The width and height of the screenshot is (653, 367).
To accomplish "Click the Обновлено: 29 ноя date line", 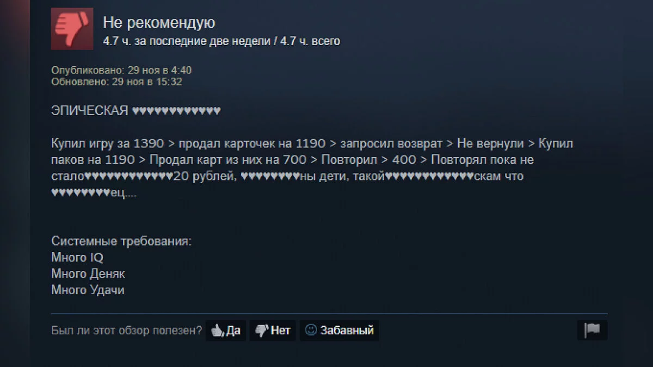I will (x=116, y=82).
